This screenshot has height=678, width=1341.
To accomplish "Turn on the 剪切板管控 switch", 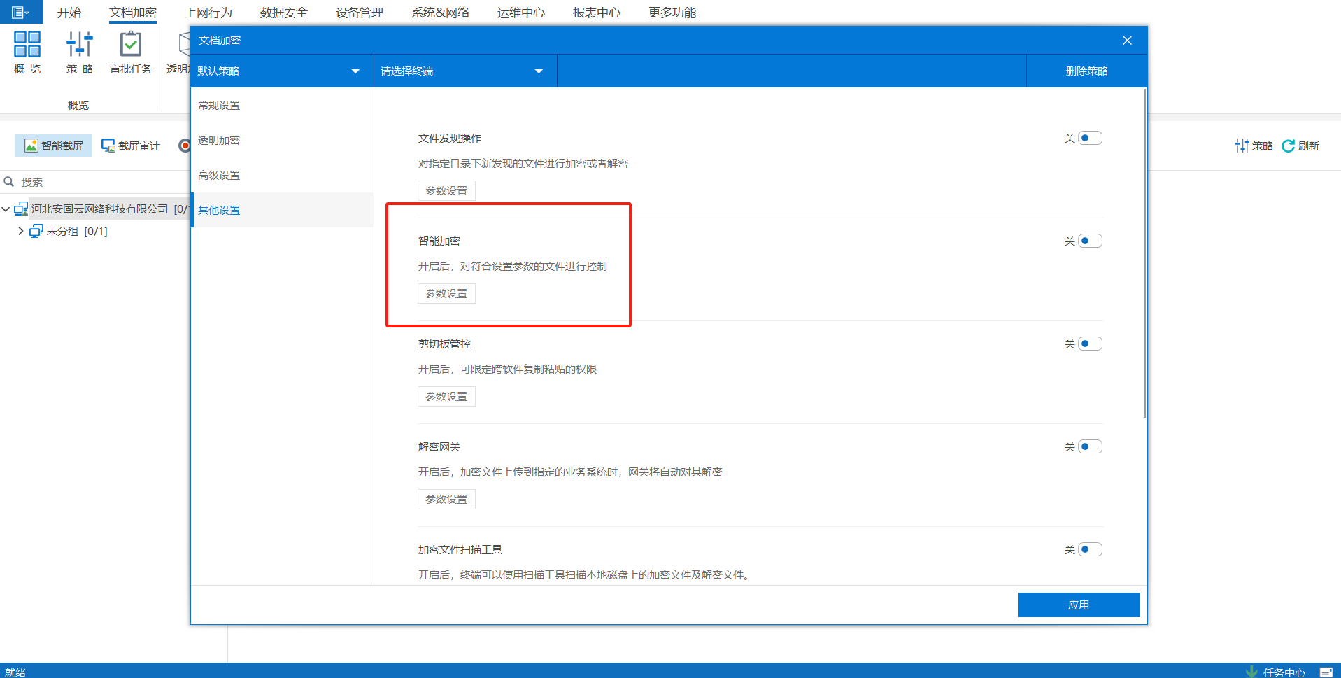I will [1089, 344].
